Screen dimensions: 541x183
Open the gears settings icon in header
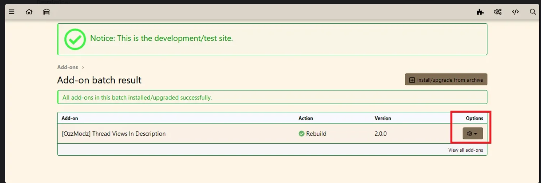pyautogui.click(x=498, y=12)
